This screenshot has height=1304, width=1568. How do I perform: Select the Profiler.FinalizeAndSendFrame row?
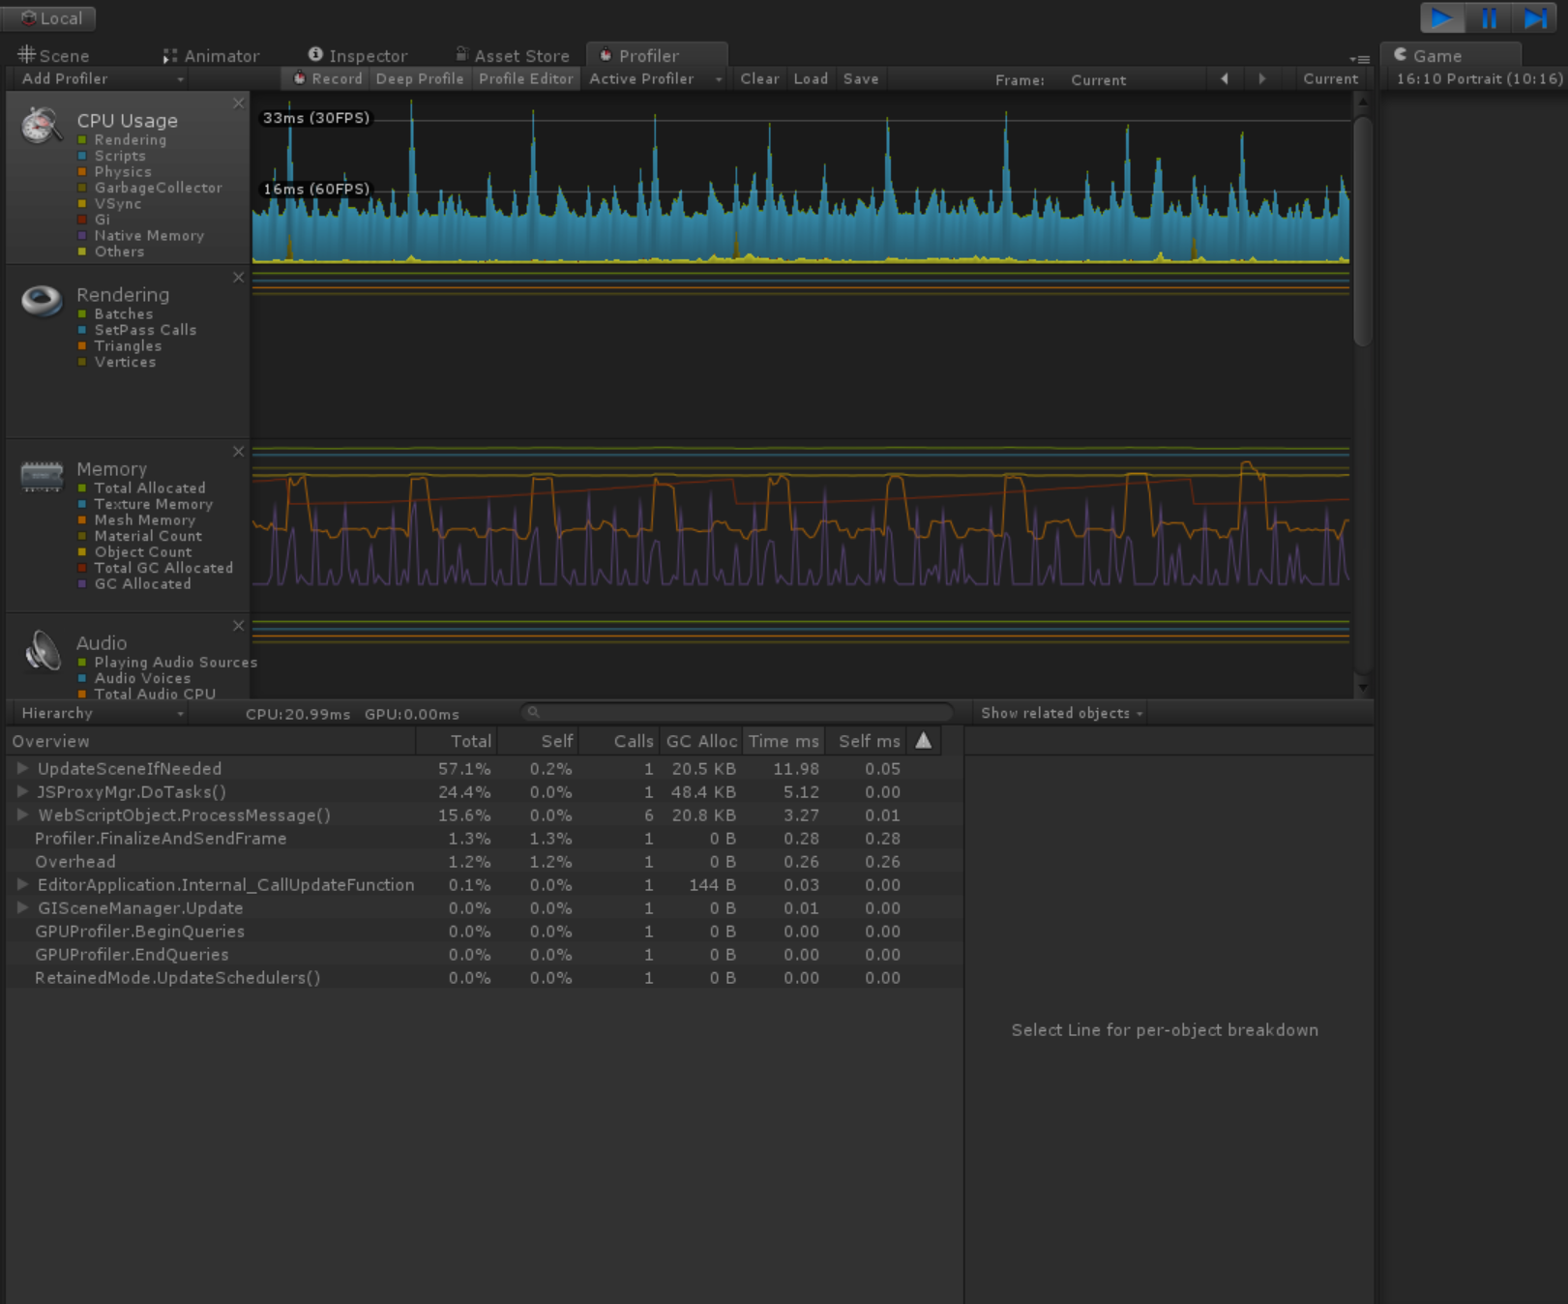click(x=484, y=839)
